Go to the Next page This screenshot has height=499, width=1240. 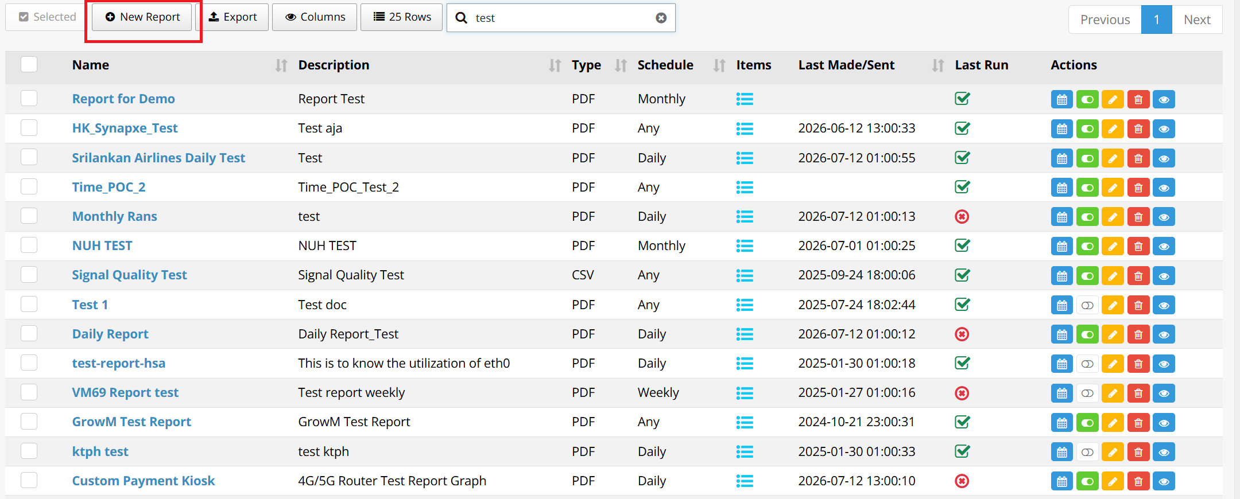tap(1197, 20)
